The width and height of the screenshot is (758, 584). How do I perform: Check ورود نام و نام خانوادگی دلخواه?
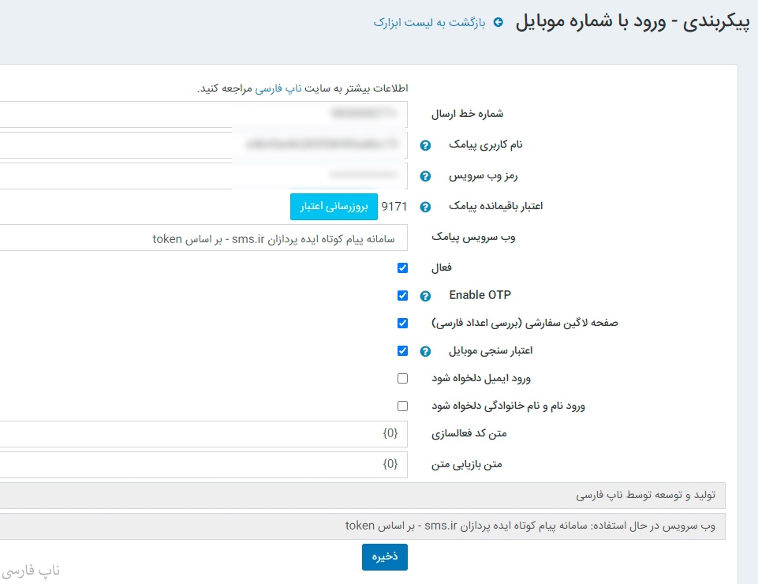click(x=403, y=406)
